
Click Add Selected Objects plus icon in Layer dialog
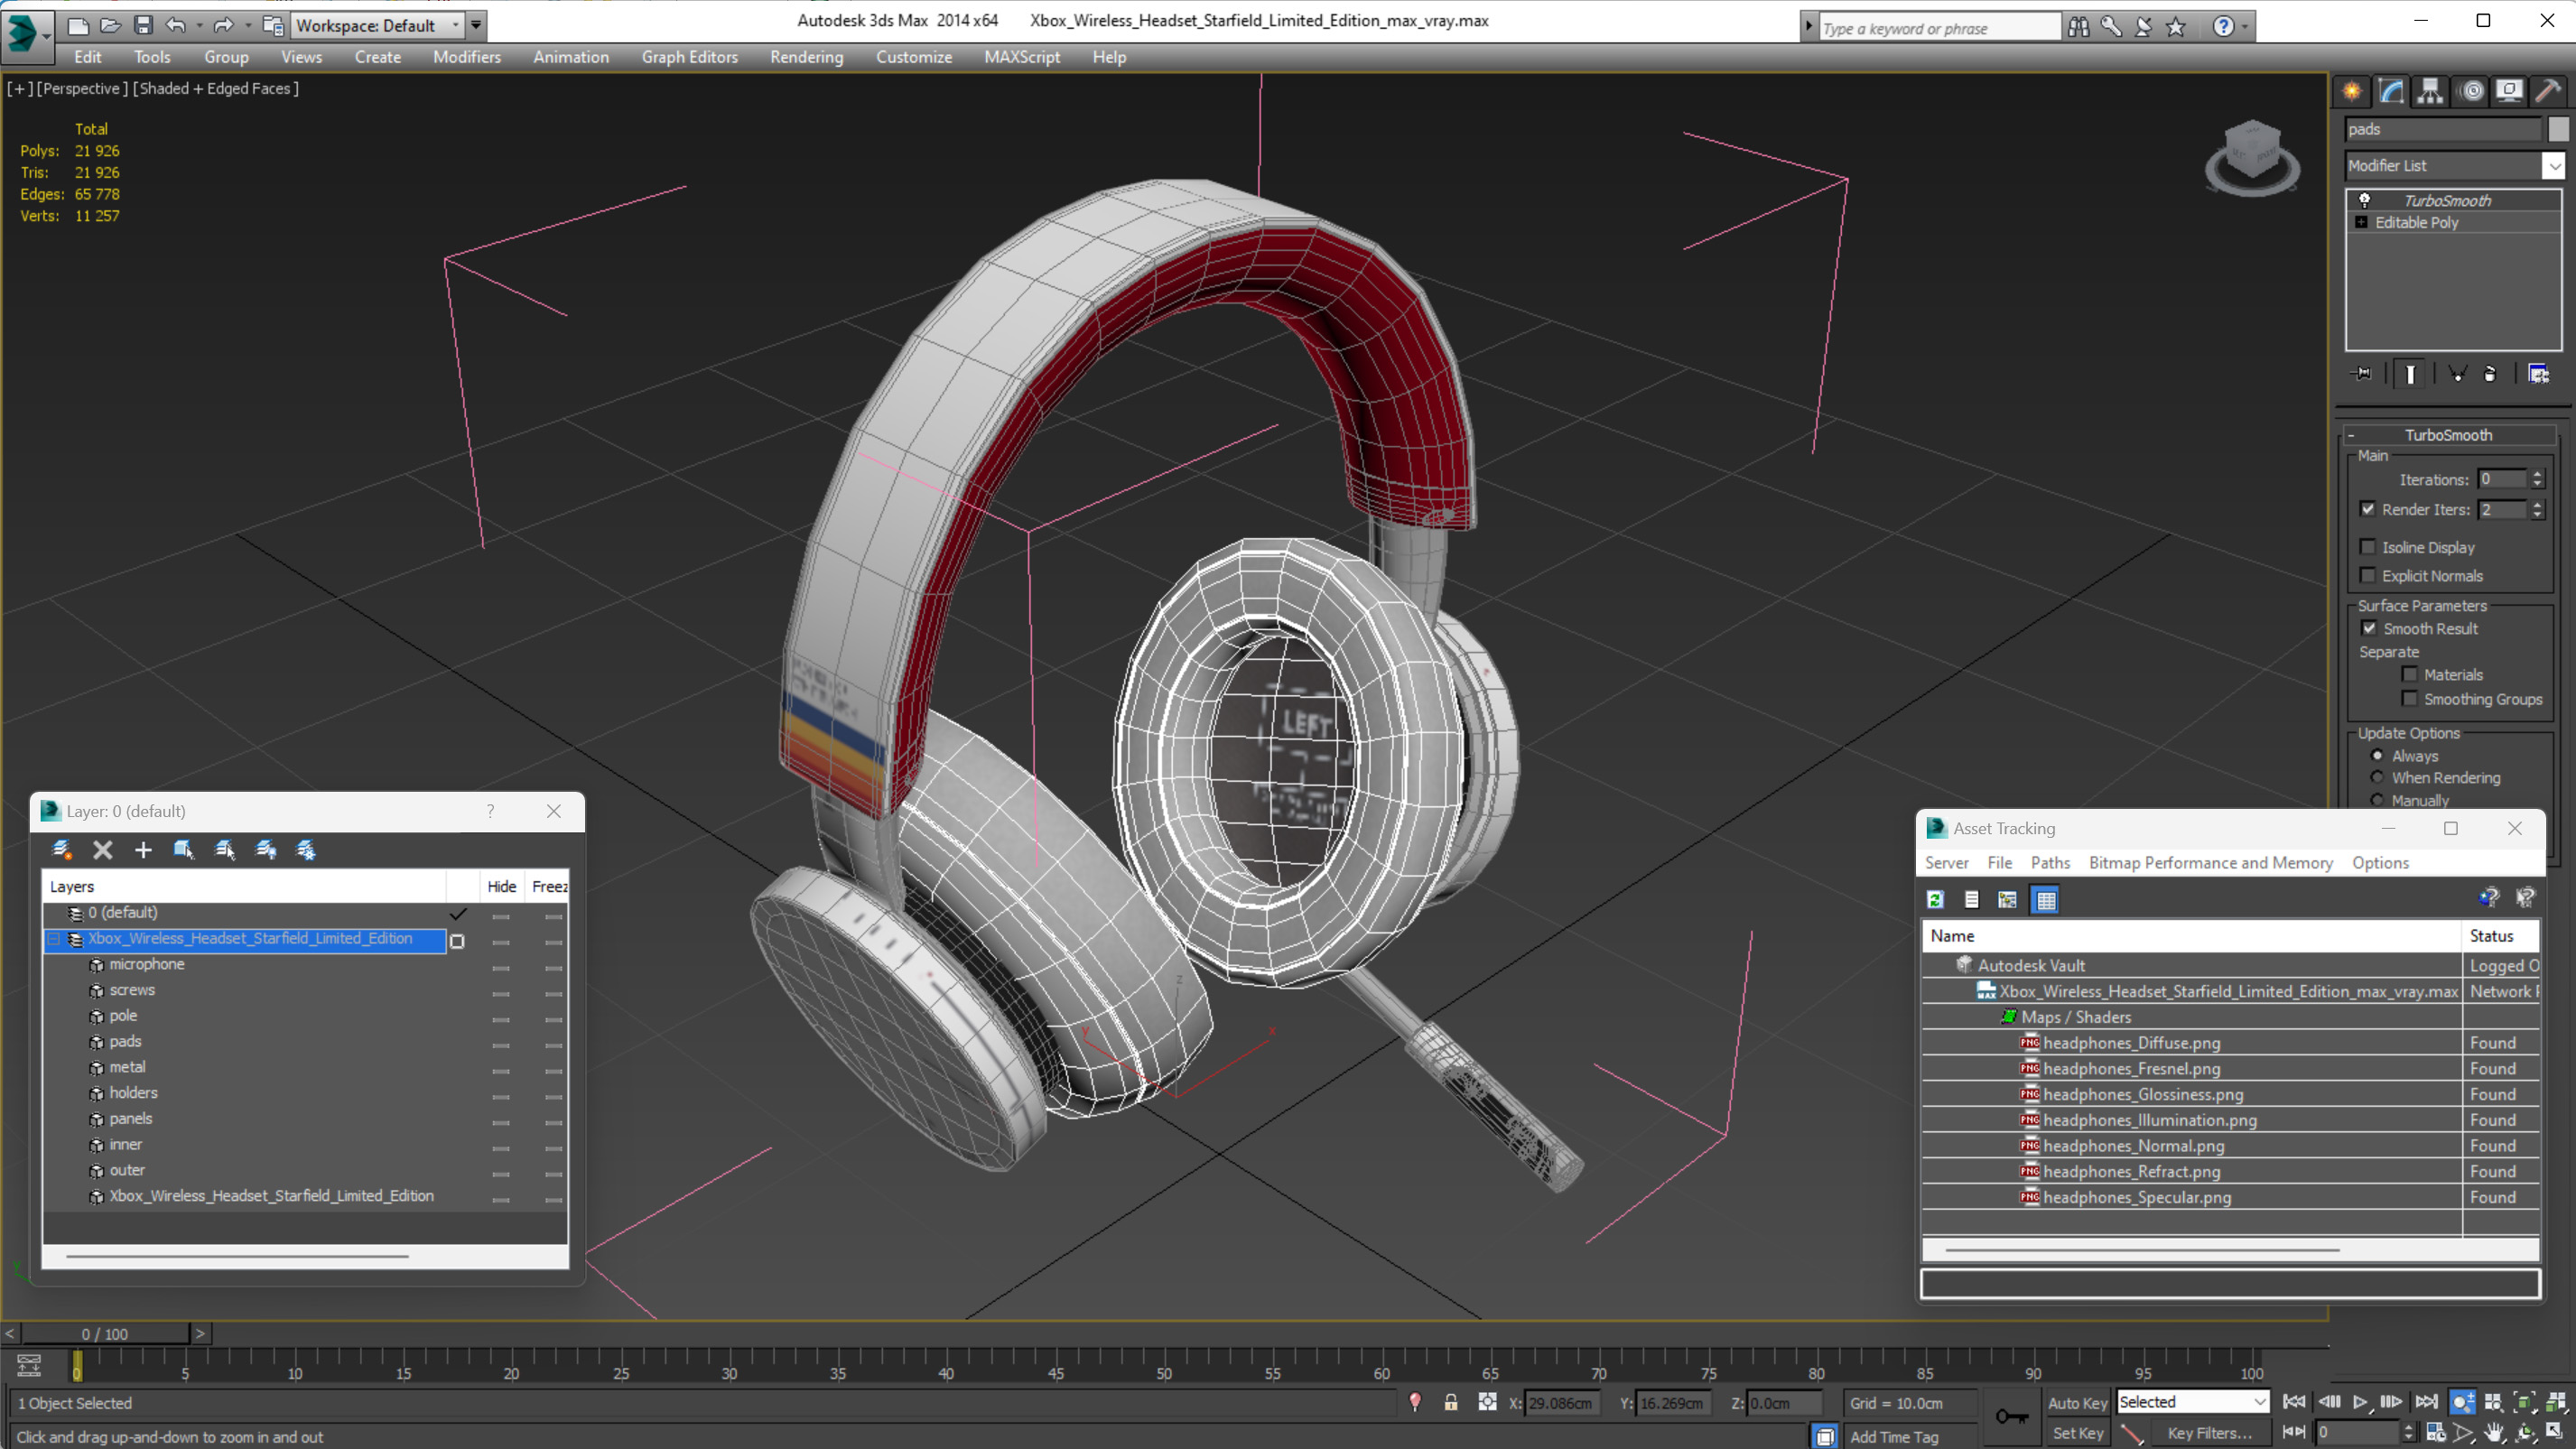[143, 850]
